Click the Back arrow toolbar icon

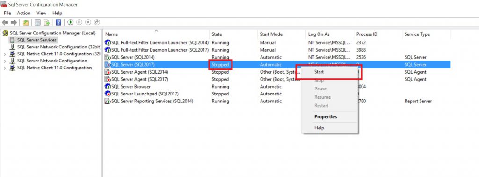pyautogui.click(x=5, y=22)
